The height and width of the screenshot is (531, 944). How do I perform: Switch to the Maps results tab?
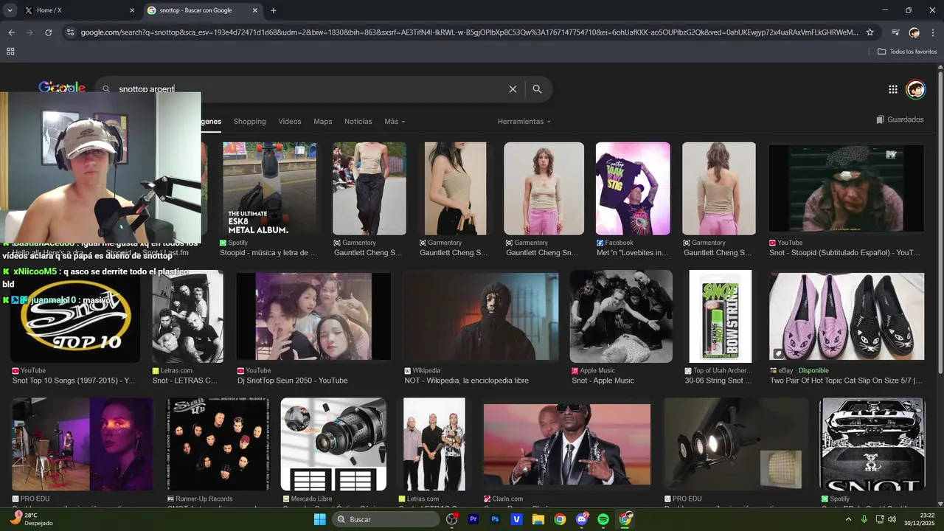[x=323, y=122]
